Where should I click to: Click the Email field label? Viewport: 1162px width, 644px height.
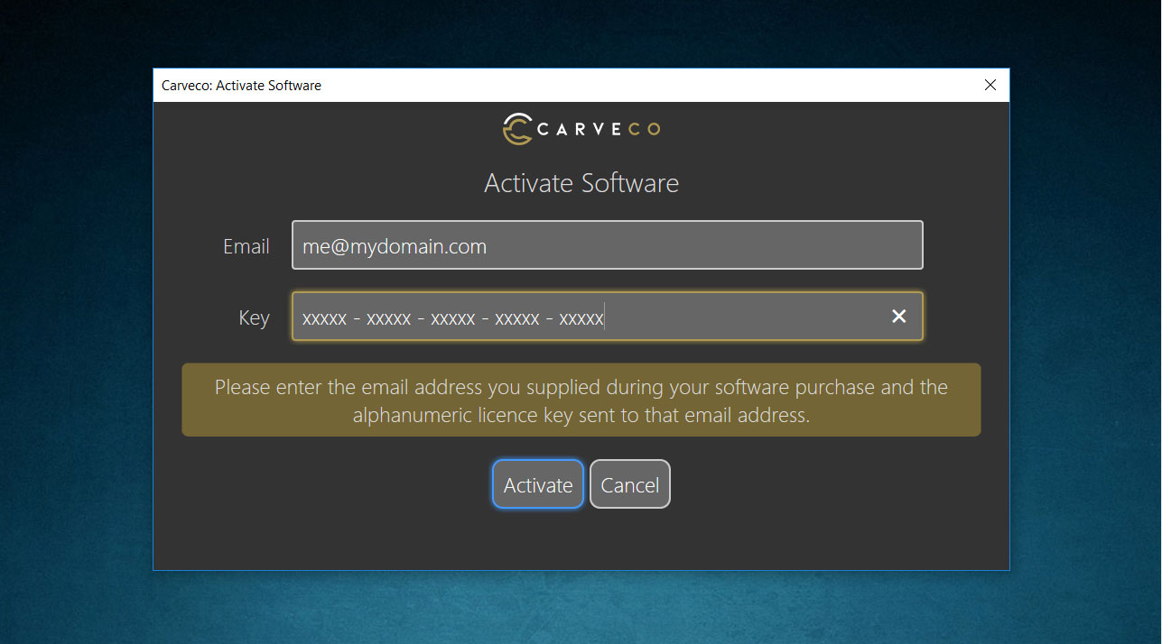point(246,246)
